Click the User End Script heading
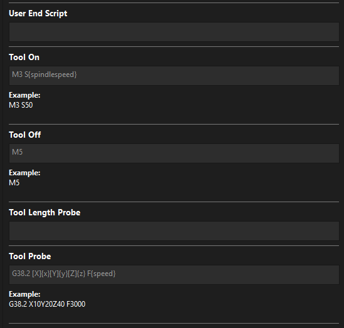Viewport: 344px width, 328px height. click(38, 13)
